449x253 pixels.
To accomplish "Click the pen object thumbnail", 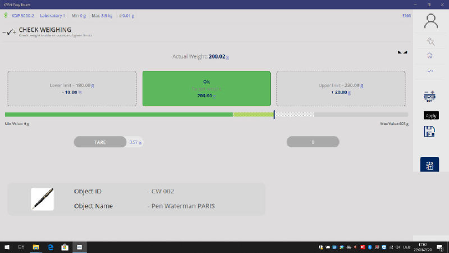I will (x=42, y=198).
